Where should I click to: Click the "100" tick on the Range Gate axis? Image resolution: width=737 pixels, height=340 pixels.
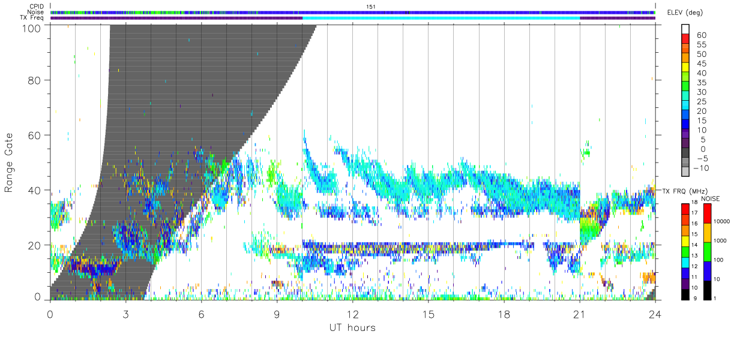pyautogui.click(x=32, y=28)
